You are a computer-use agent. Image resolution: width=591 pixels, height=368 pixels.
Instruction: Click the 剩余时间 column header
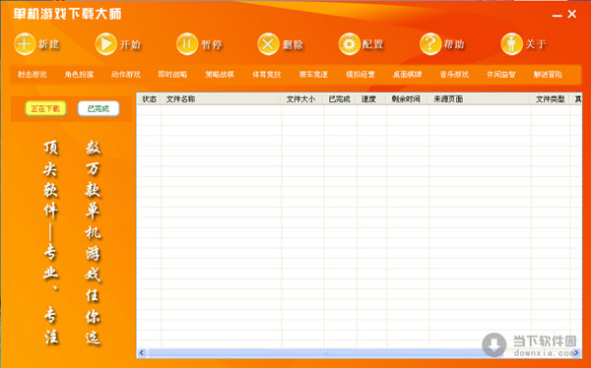(x=407, y=99)
